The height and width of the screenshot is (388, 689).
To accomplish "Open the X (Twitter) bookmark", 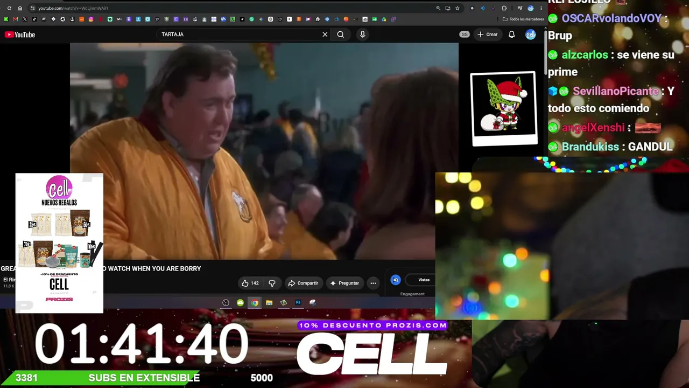I will (x=25, y=19).
